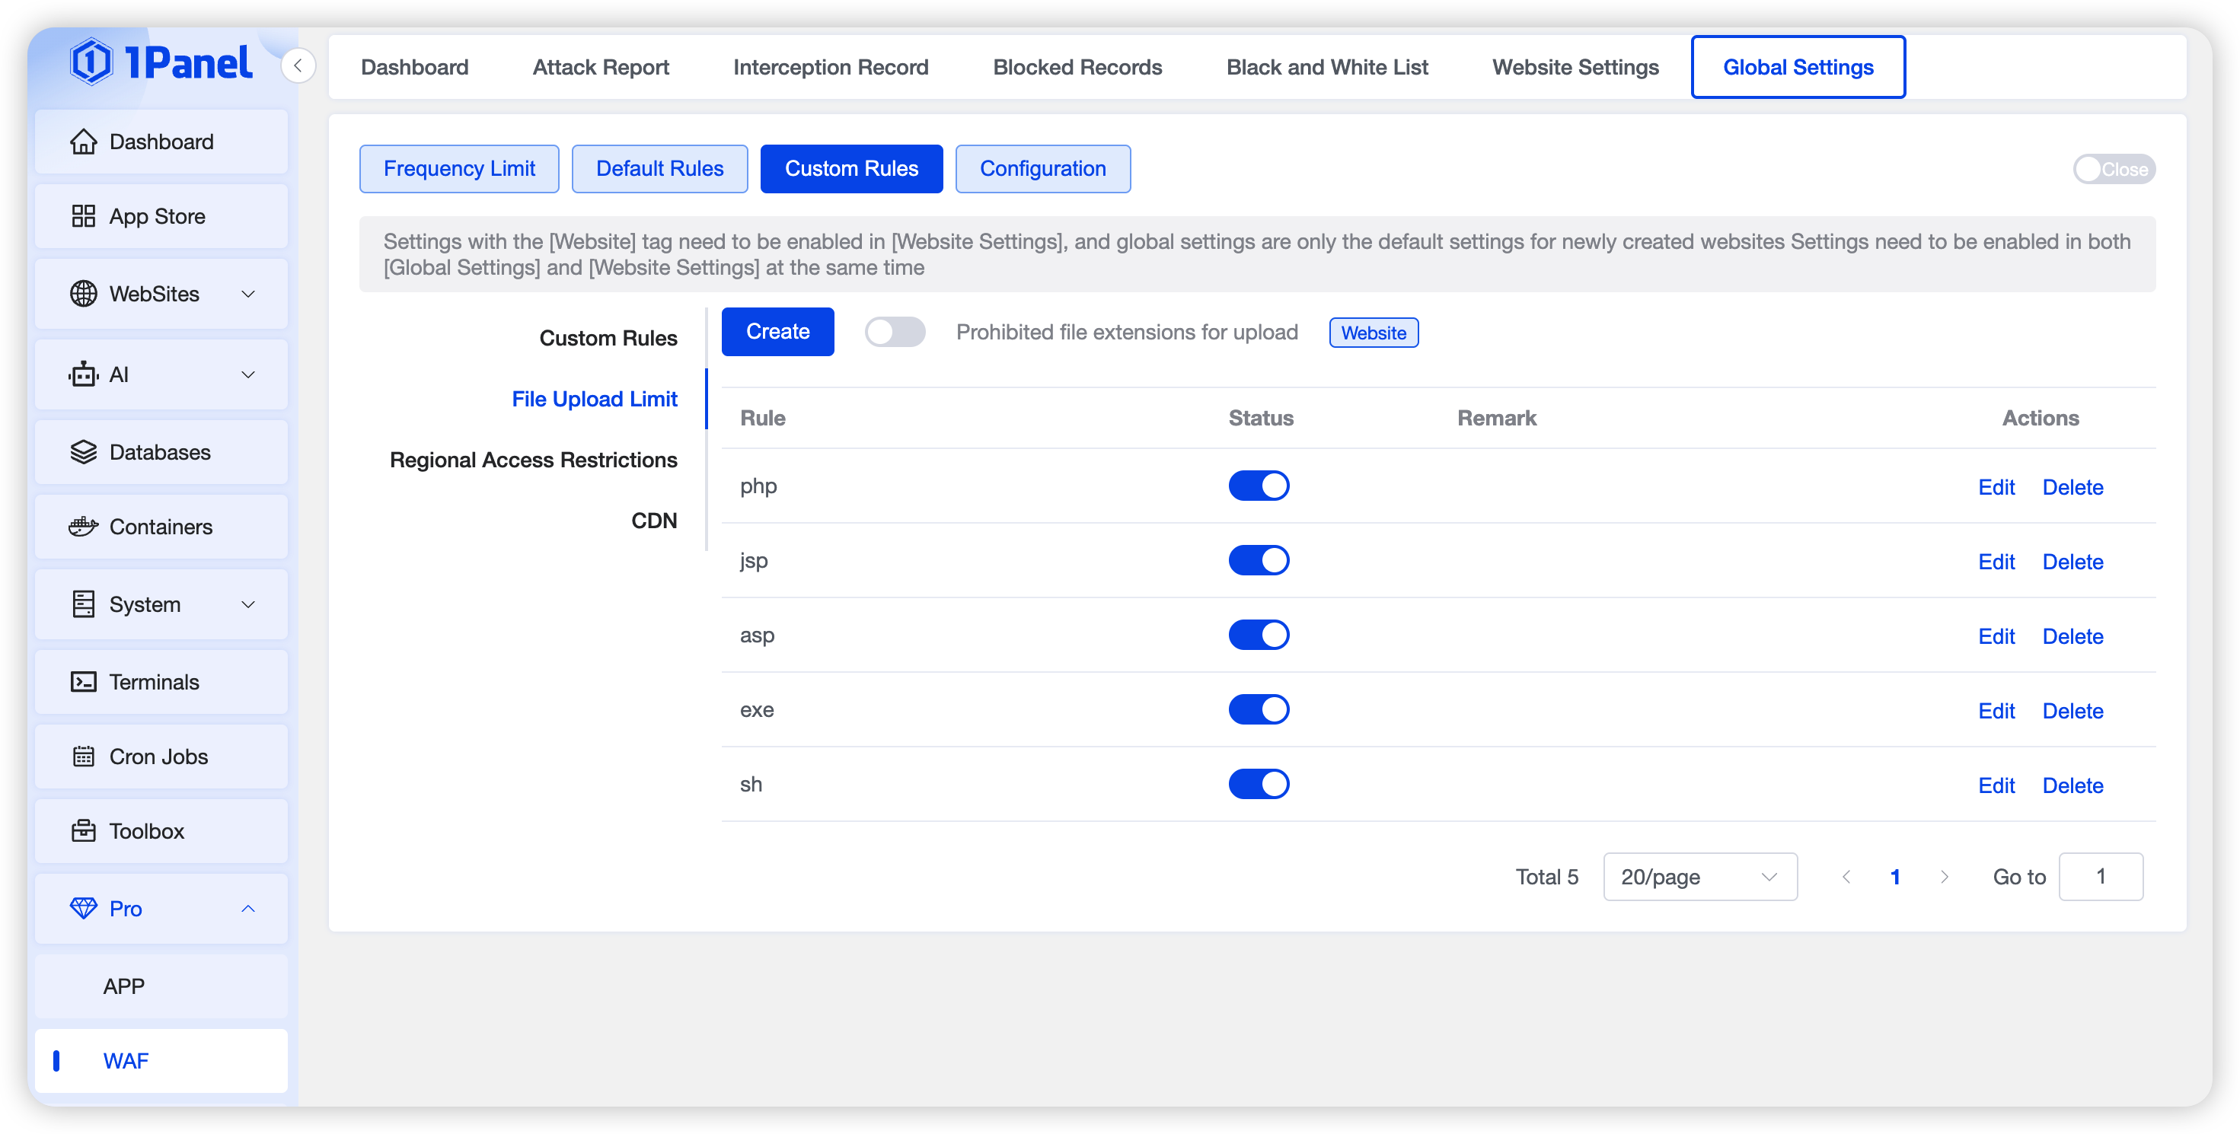Screen dimensions: 2240x1134
Task: Delete the sh extension rule
Action: (2072, 785)
